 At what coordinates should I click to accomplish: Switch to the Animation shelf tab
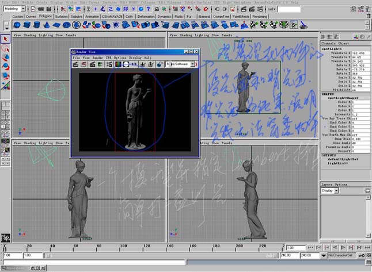pyautogui.click(x=92, y=16)
